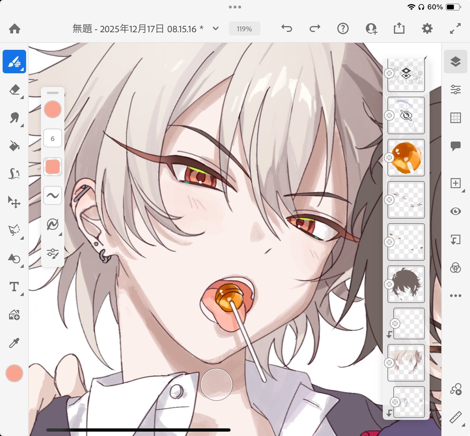Image resolution: width=470 pixels, height=436 pixels.
Task: Open Precision grid panel
Action: tap(456, 118)
